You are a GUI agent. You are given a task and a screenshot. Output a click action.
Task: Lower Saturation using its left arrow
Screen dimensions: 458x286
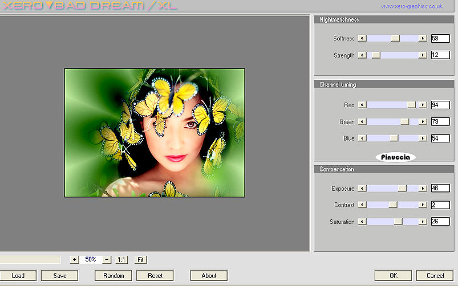click(362, 222)
